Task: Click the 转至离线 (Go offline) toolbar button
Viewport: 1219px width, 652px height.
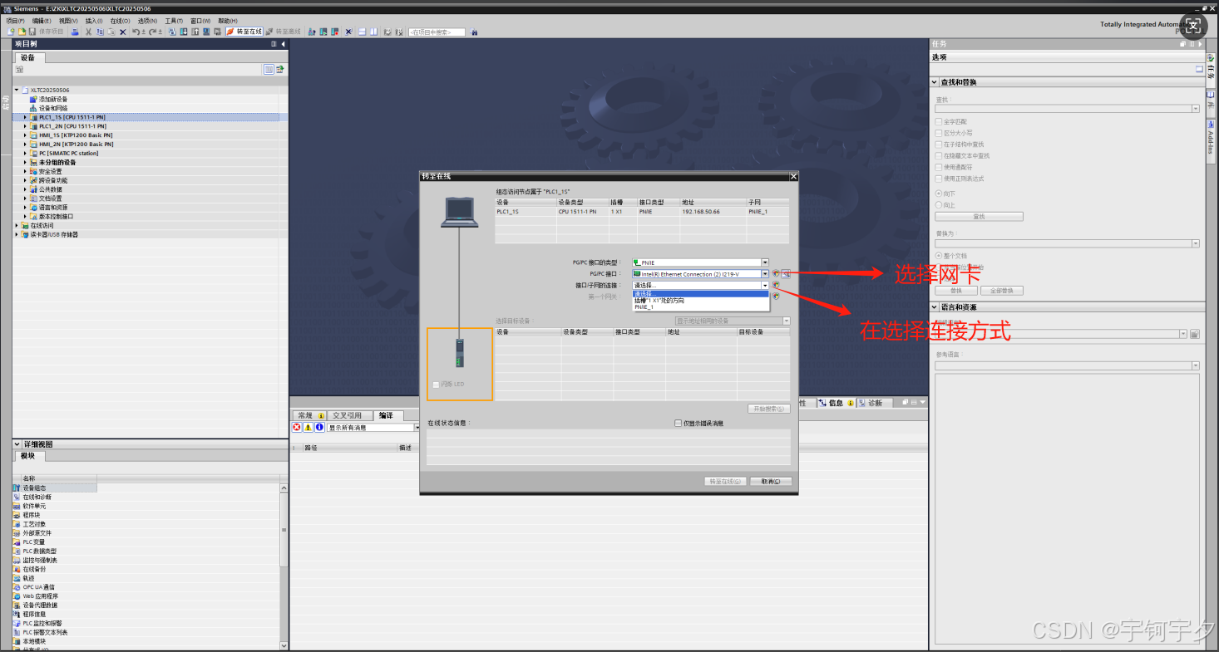Action: click(283, 32)
